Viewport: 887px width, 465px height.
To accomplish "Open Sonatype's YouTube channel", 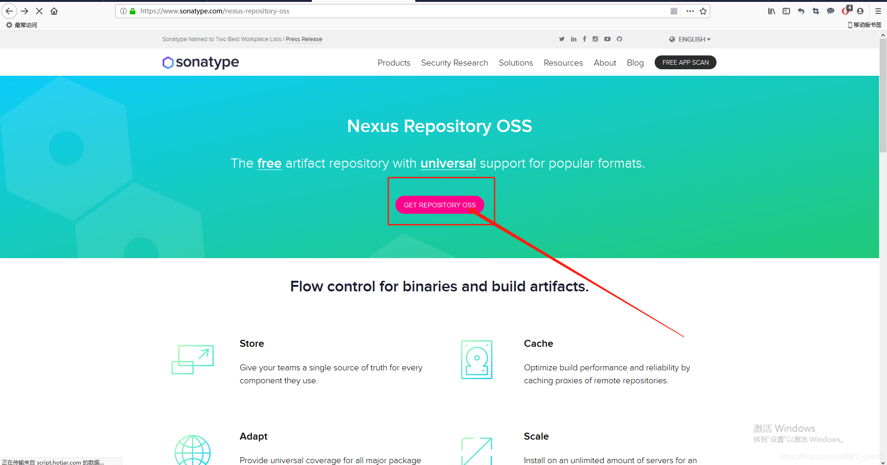I will 608,39.
